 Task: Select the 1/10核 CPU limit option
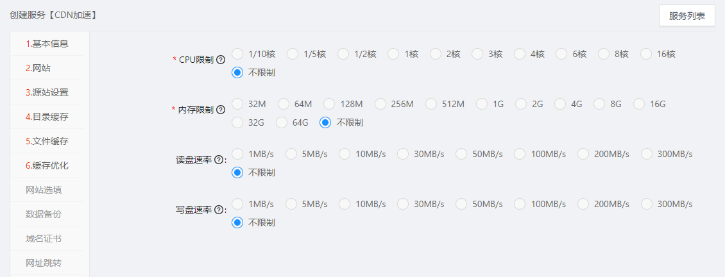point(238,54)
